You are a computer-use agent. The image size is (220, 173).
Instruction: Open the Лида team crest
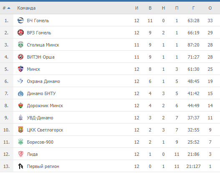[x=20, y=154]
